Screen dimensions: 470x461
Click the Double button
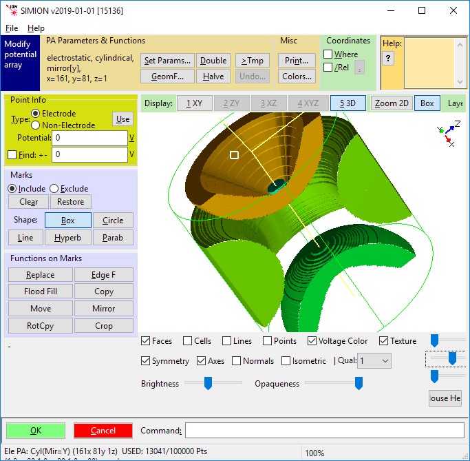213,61
